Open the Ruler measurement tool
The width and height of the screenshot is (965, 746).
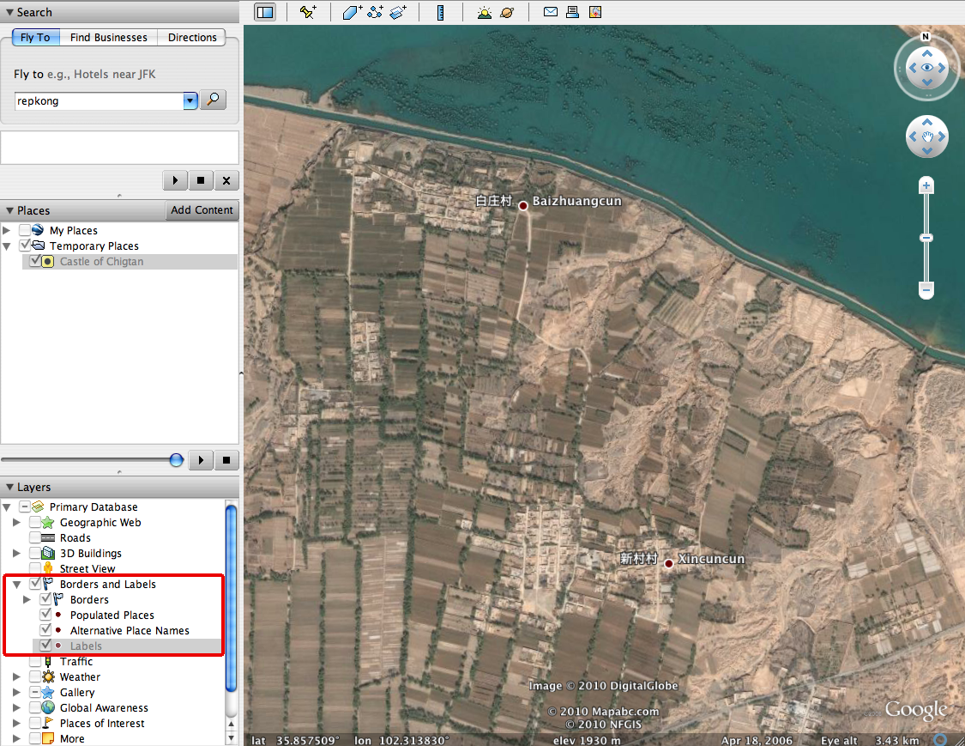point(439,11)
